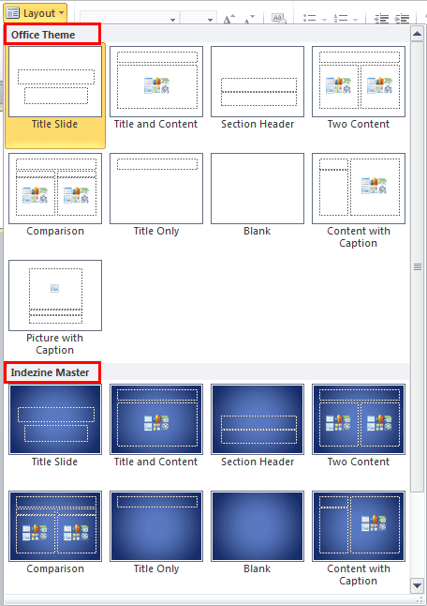The image size is (427, 606).
Task: Apply Indezine Master Comparison layout
Action: tap(55, 533)
